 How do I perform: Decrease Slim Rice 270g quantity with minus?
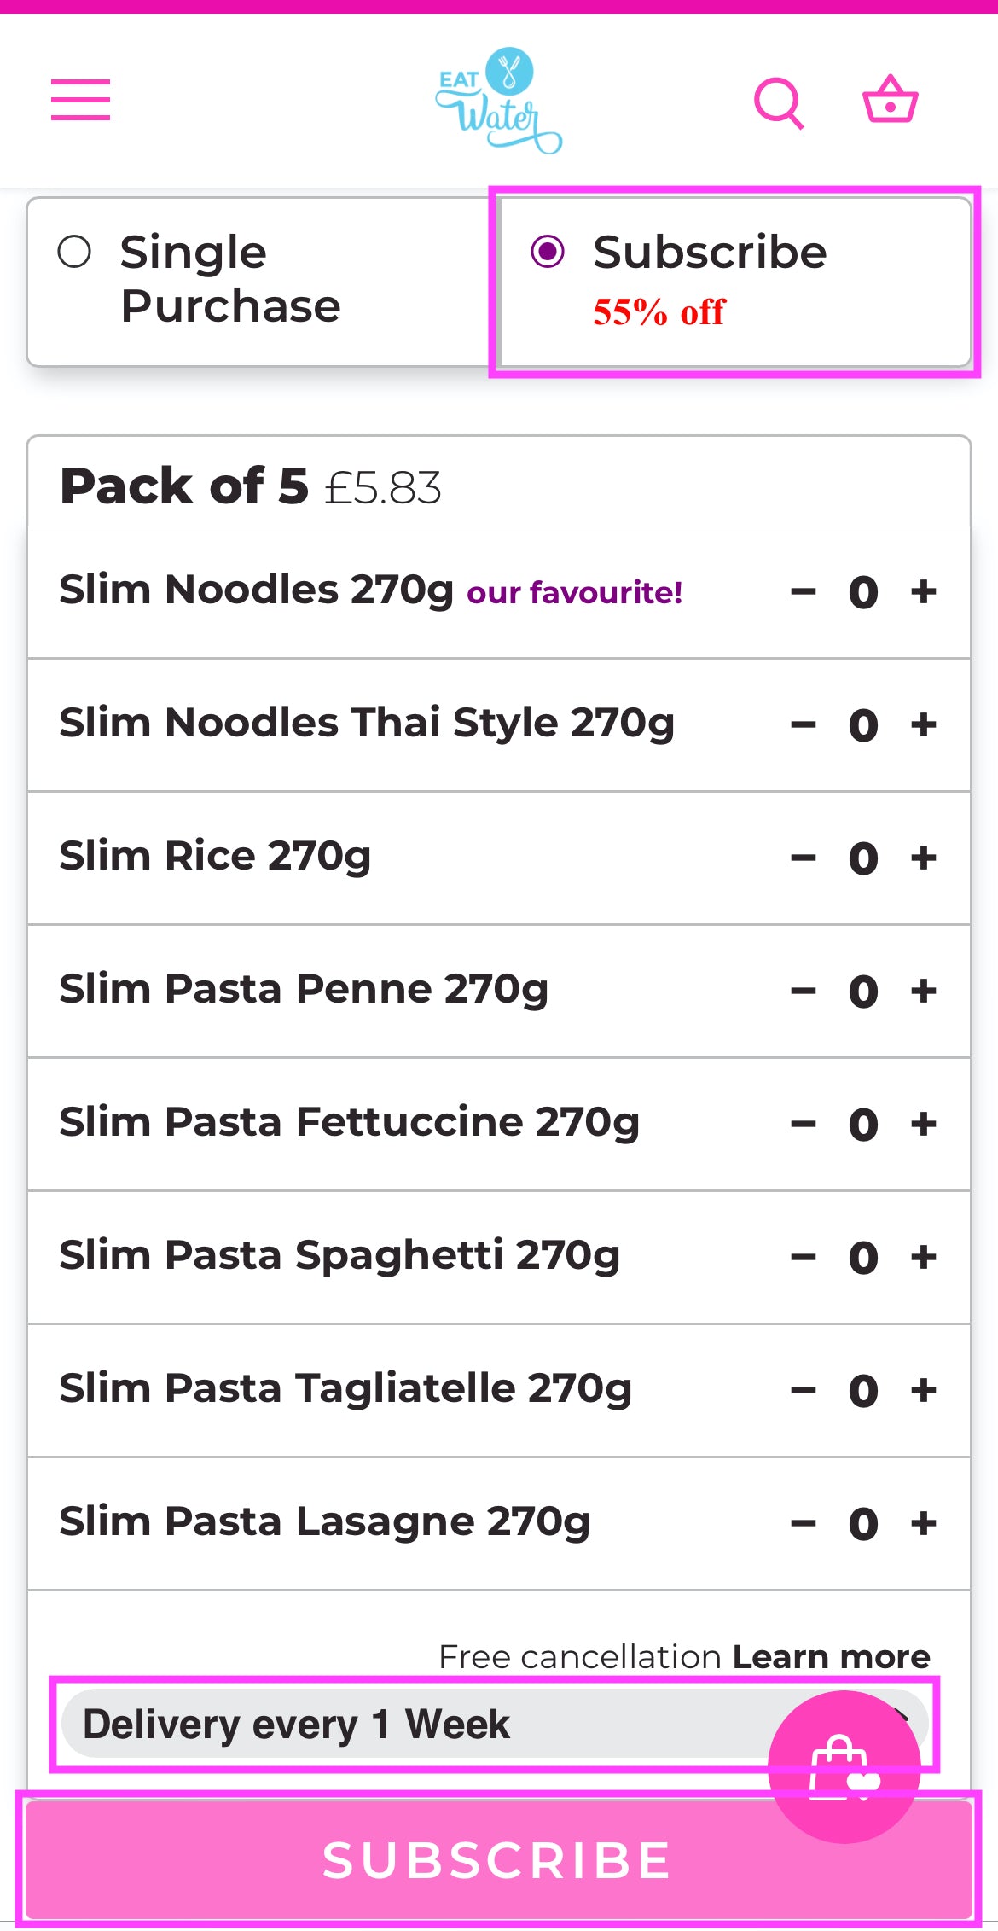tap(804, 858)
